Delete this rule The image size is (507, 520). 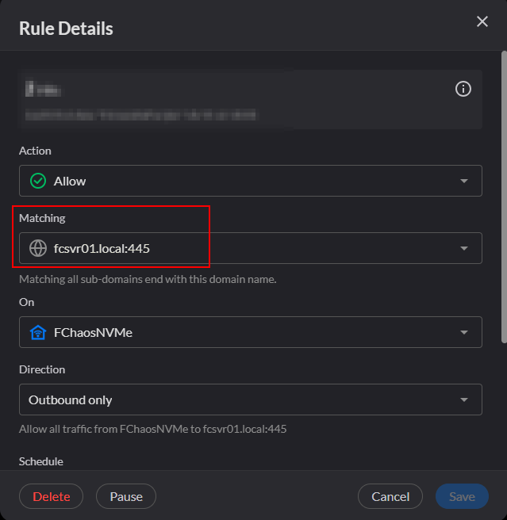[52, 497]
